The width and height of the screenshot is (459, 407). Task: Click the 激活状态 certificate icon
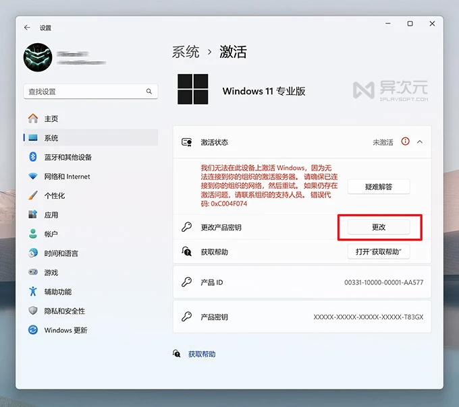click(x=187, y=142)
